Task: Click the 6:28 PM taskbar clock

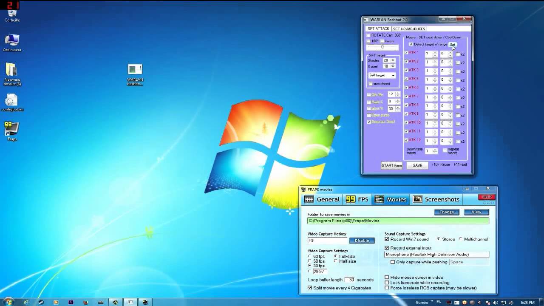Action: [527, 302]
